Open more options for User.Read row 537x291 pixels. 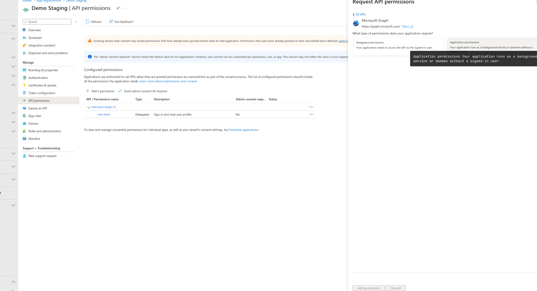click(311, 114)
